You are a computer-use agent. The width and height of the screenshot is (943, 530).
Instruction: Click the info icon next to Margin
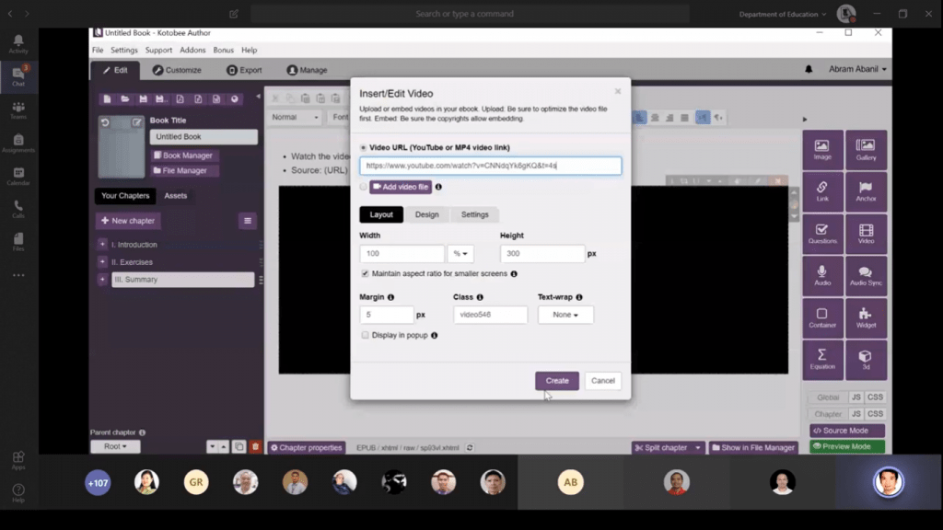(x=390, y=297)
